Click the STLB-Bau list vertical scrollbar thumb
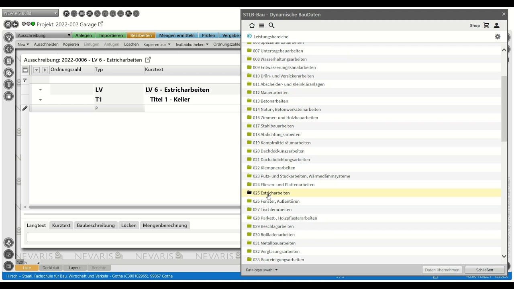 (x=504, y=108)
